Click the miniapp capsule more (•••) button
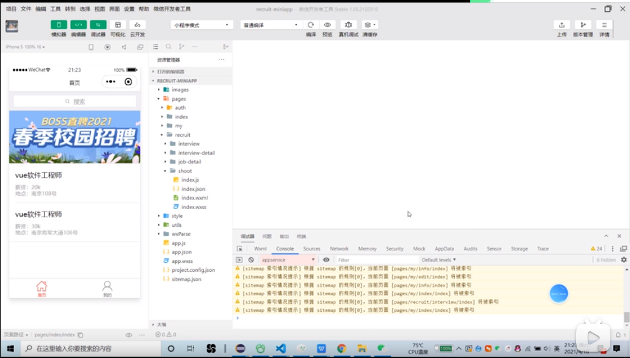 (110, 82)
